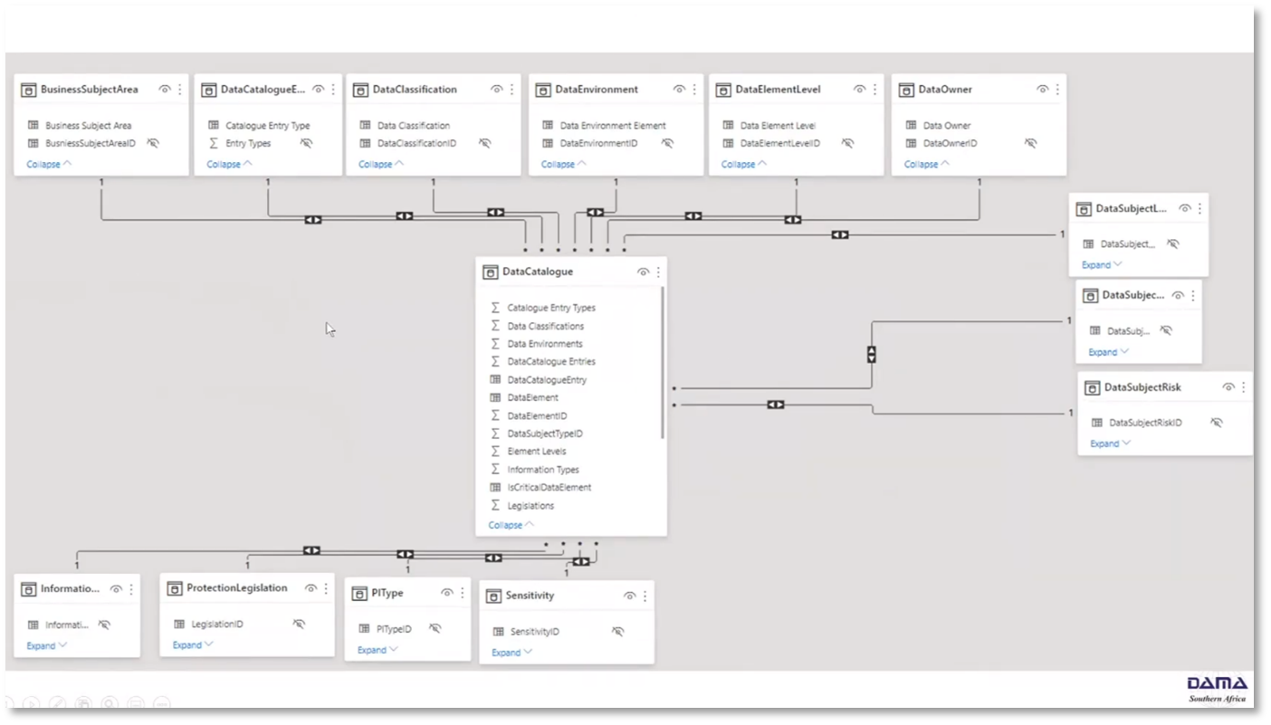The width and height of the screenshot is (1271, 725).
Task: Collapse the BusinessSubjectArea table
Action: click(x=50, y=164)
